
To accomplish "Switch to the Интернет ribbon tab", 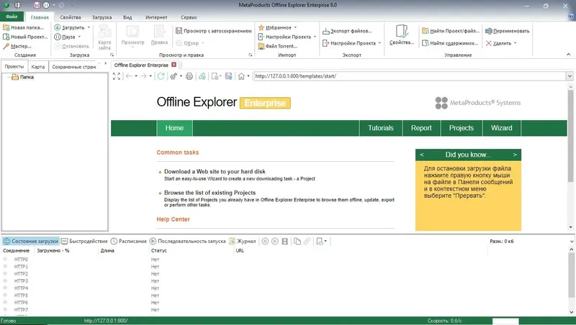I will (156, 17).
